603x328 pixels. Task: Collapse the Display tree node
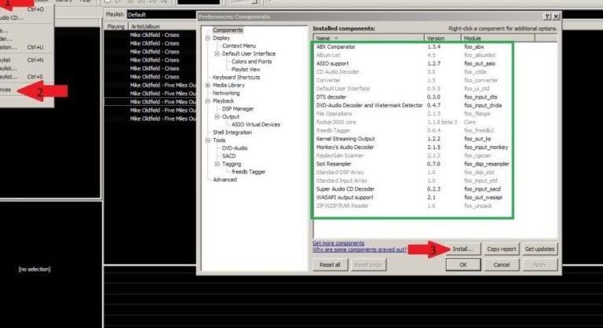[207, 38]
